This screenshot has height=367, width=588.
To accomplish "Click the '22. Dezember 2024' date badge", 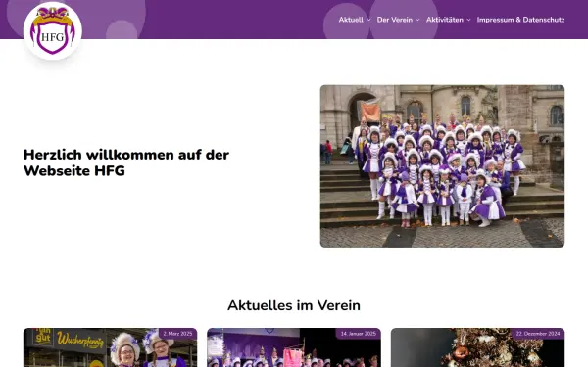I will tap(538, 334).
